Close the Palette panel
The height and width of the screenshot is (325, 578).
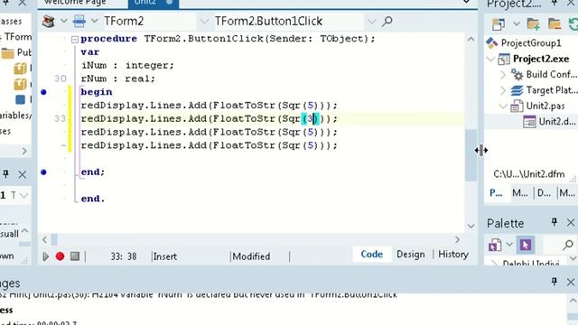click(571, 222)
